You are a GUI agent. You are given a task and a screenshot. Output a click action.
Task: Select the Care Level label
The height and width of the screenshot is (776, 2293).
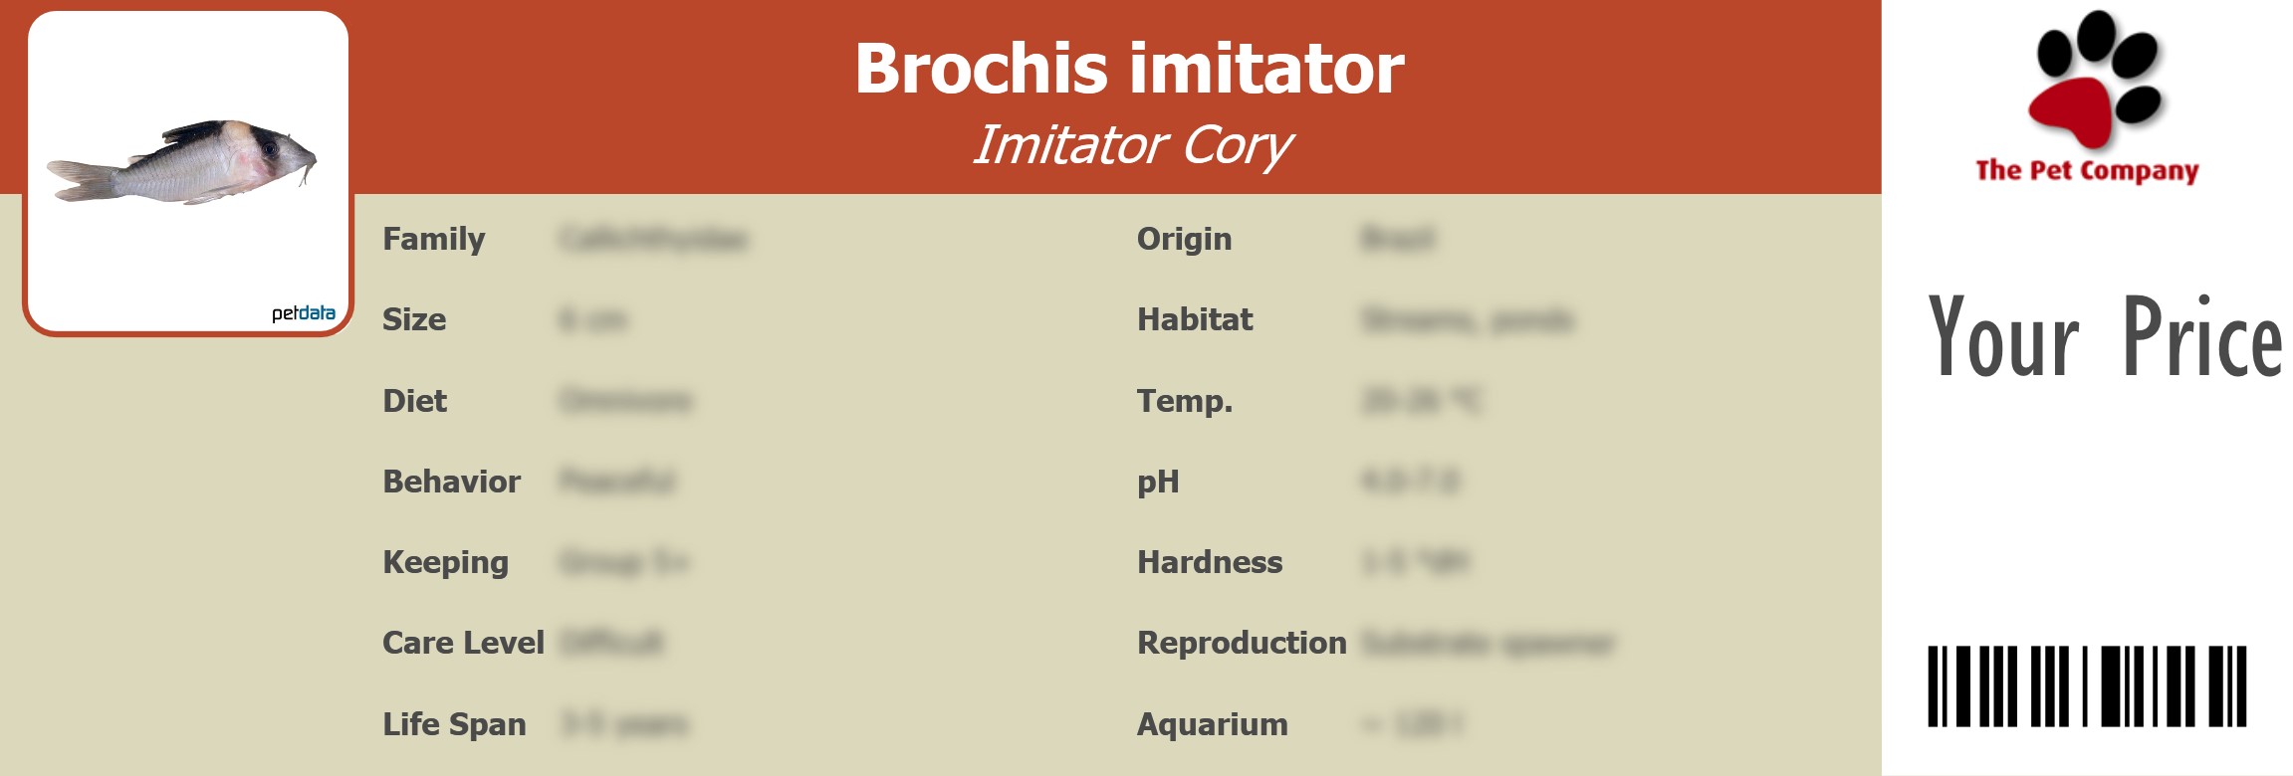pyautogui.click(x=463, y=643)
